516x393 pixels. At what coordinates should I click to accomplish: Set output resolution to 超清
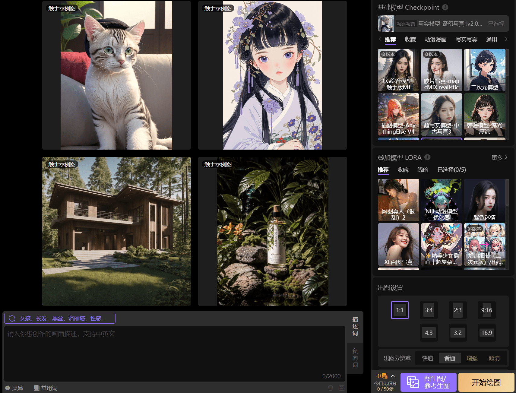click(494, 358)
